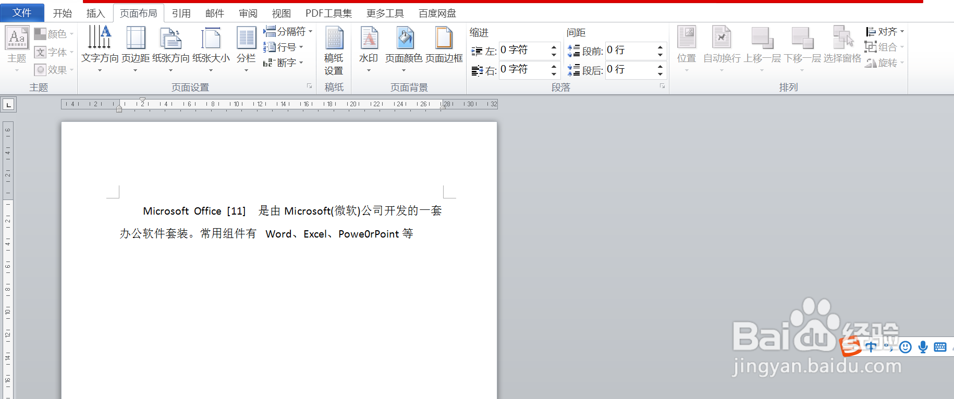Open 段落 paragraph dialog launcher
This screenshot has width=954, height=399.
coord(662,86)
